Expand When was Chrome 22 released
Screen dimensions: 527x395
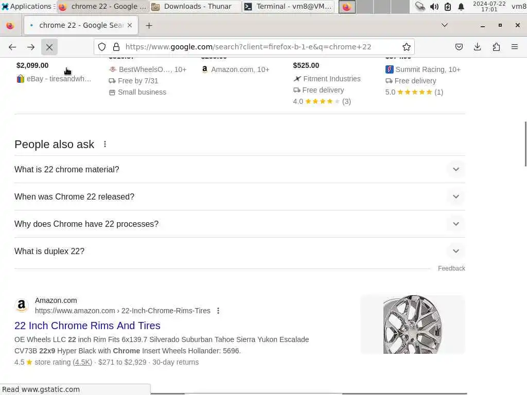[240, 196]
